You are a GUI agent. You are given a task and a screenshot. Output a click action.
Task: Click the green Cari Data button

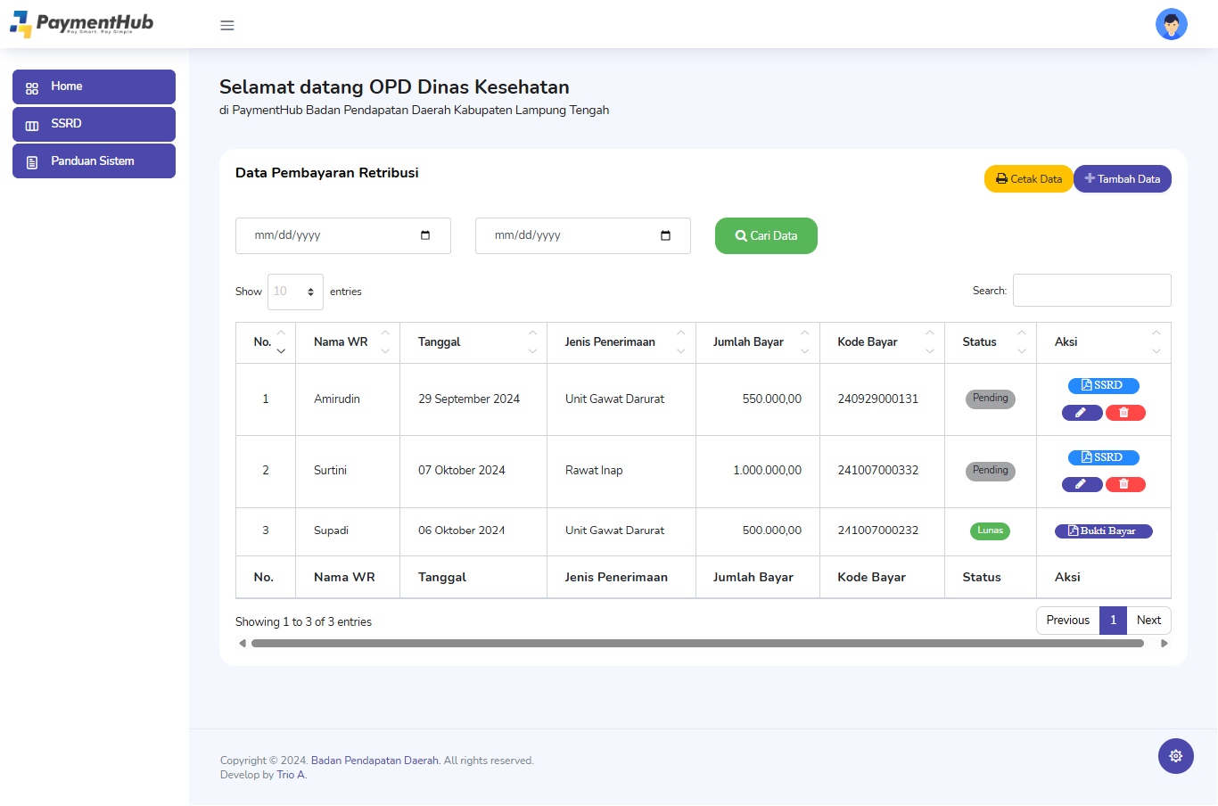click(x=766, y=236)
